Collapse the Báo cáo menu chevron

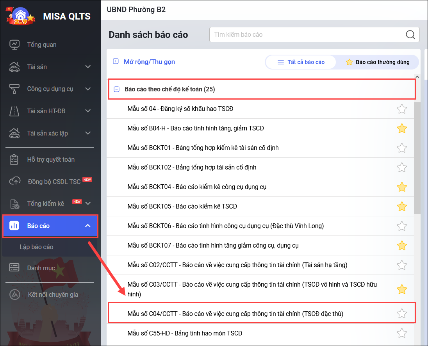tap(87, 226)
